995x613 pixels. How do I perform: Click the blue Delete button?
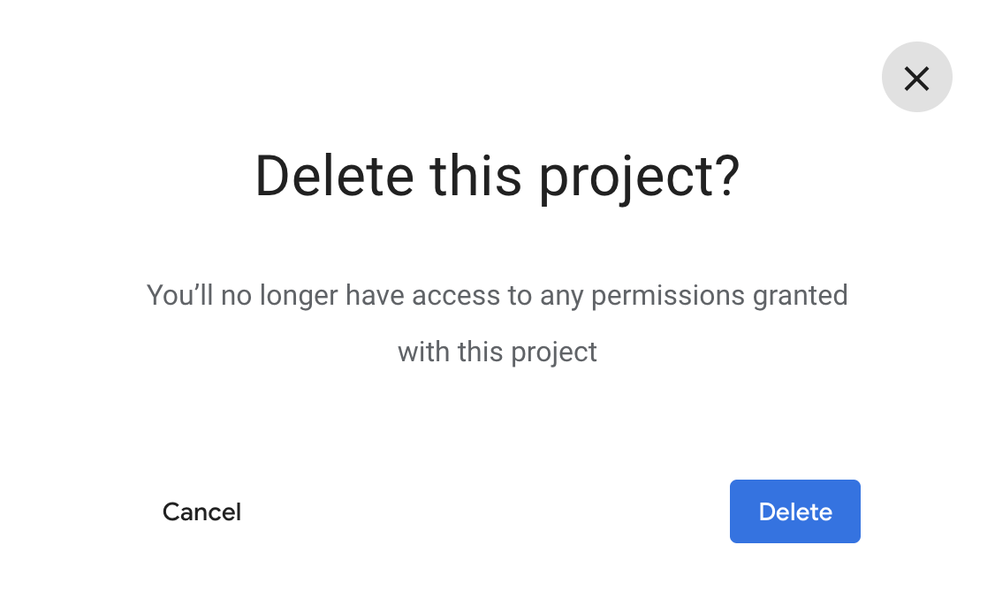pos(794,511)
